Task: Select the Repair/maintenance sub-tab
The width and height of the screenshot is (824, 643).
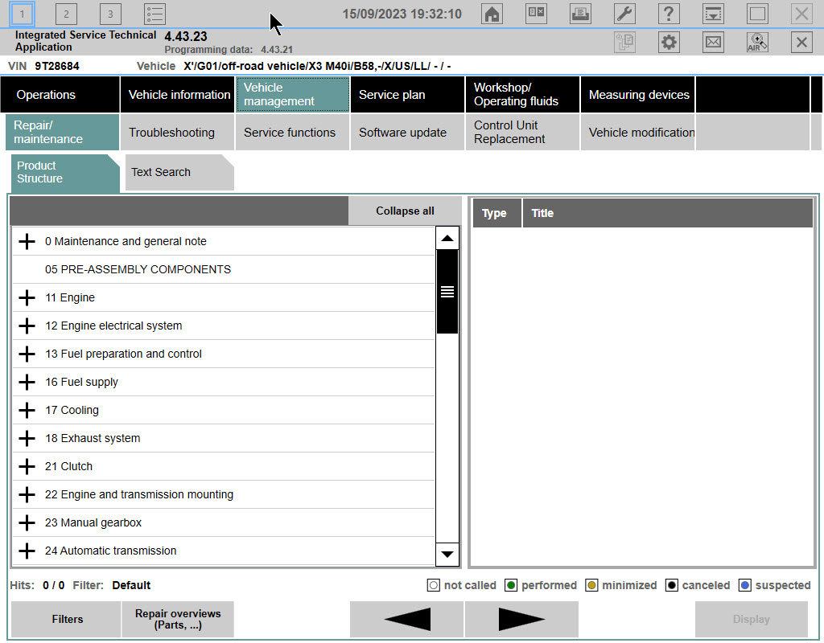Action: 63,133
